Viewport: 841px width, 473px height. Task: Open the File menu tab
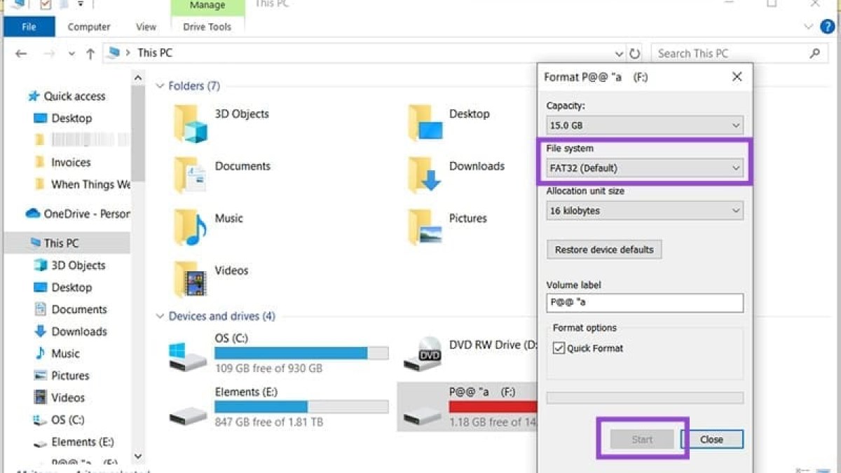29,27
